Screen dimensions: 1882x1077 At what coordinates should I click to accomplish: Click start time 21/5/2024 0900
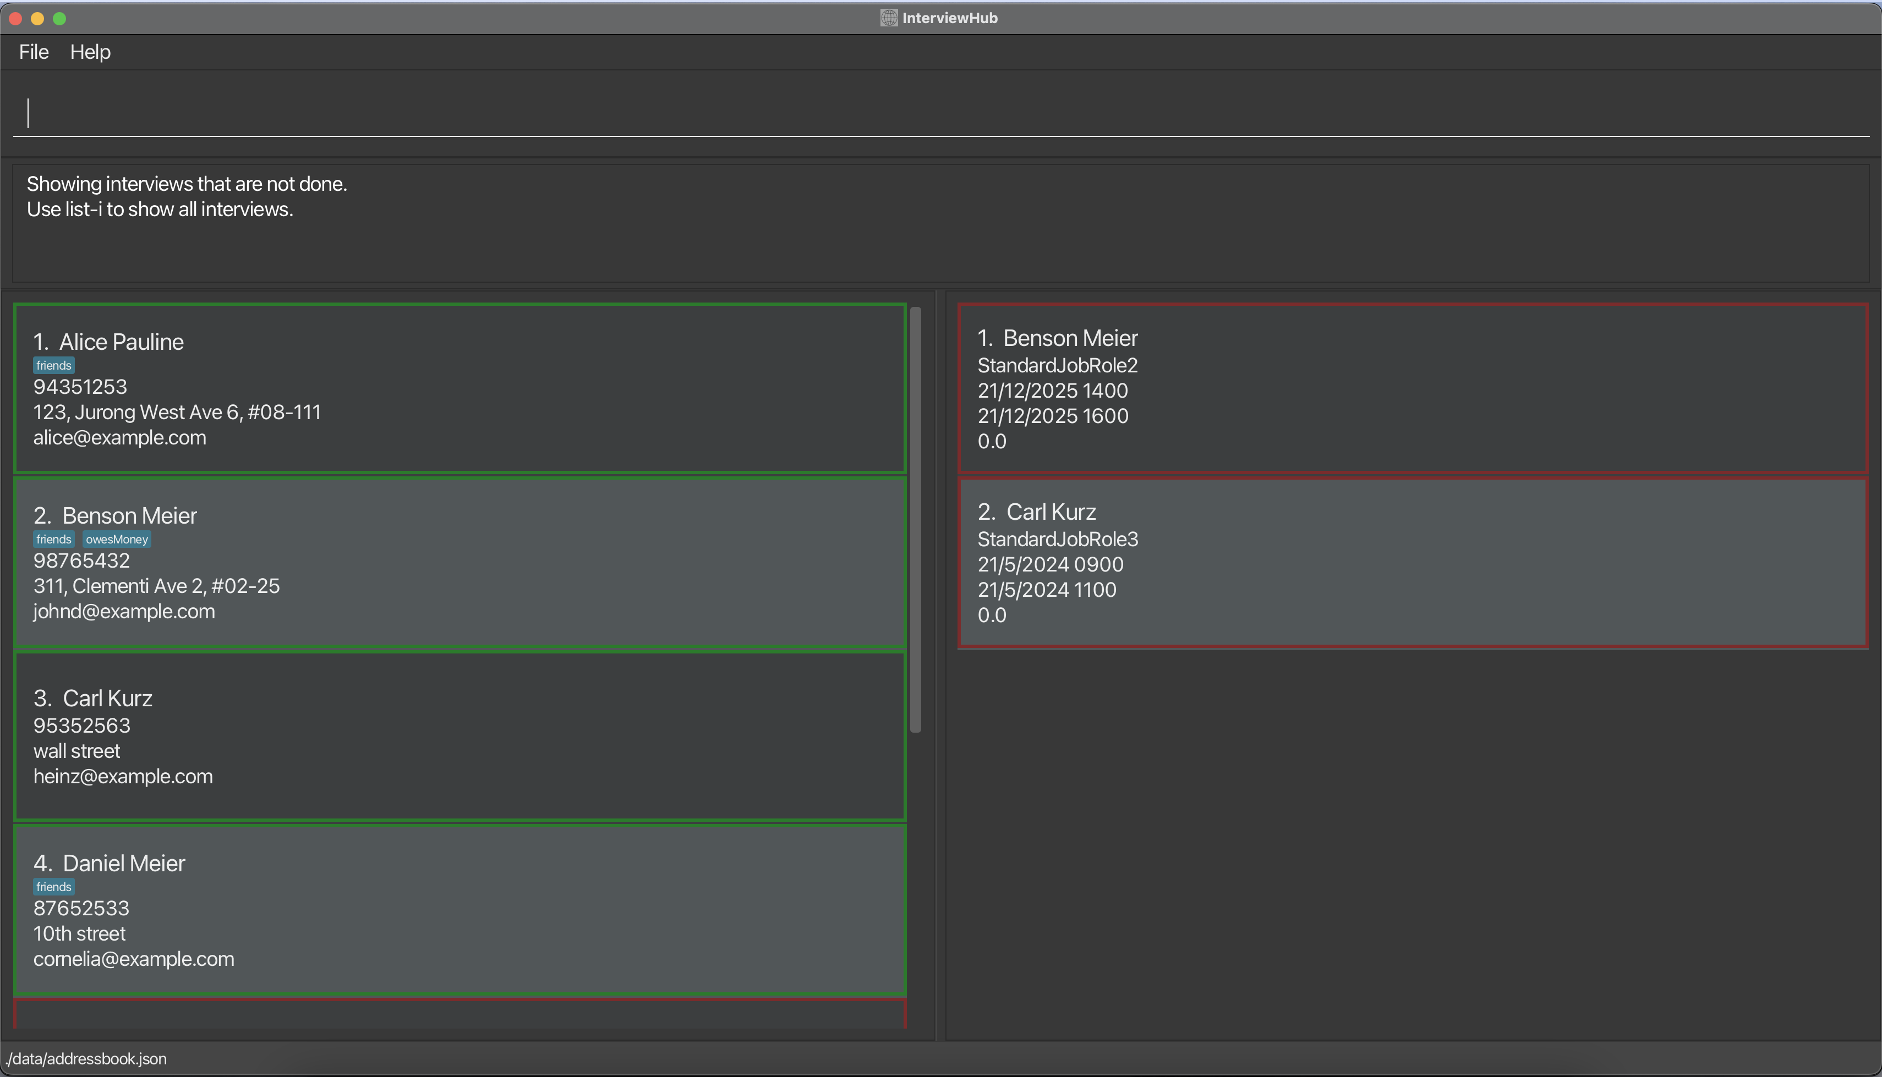click(1051, 564)
